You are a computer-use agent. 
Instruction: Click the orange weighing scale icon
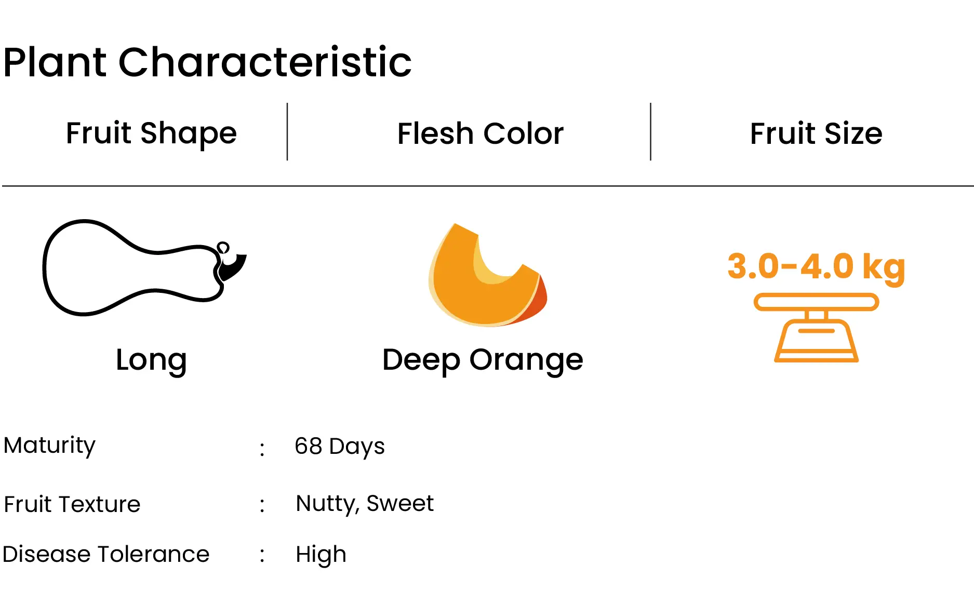point(816,328)
